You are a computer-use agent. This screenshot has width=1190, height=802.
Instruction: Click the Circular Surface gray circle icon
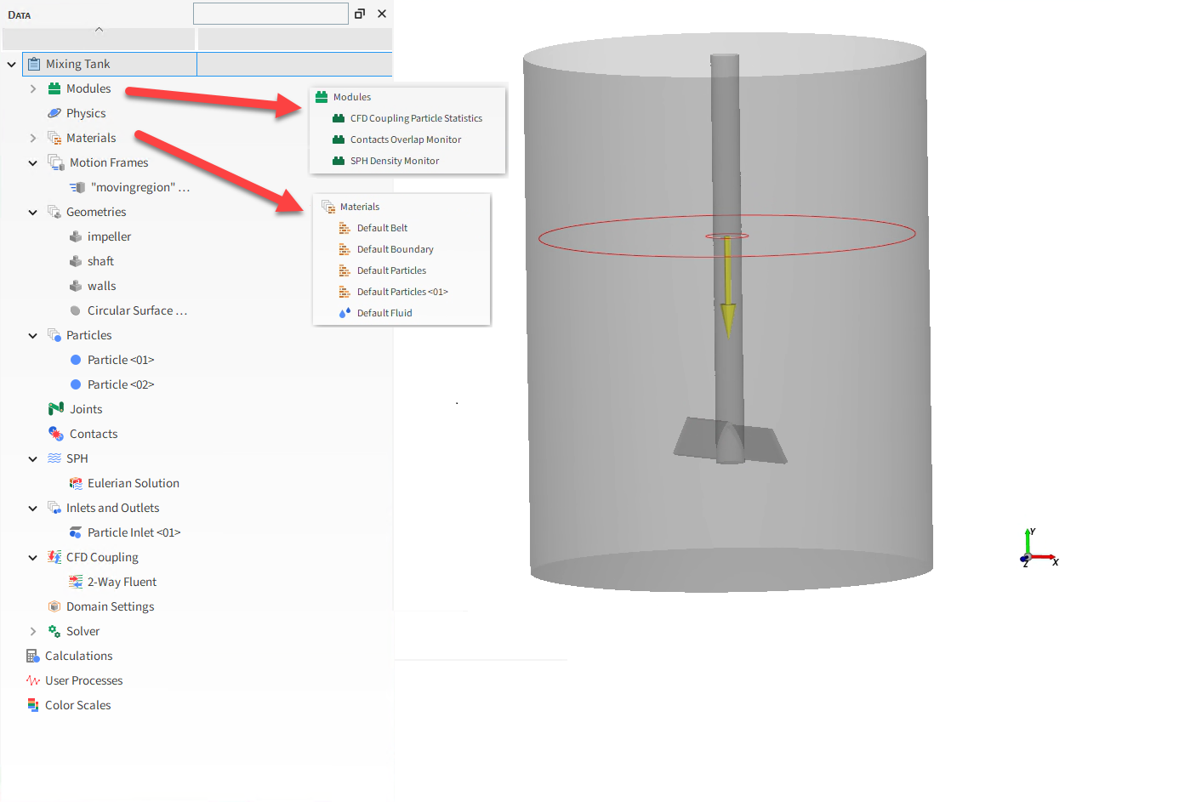pyautogui.click(x=76, y=310)
